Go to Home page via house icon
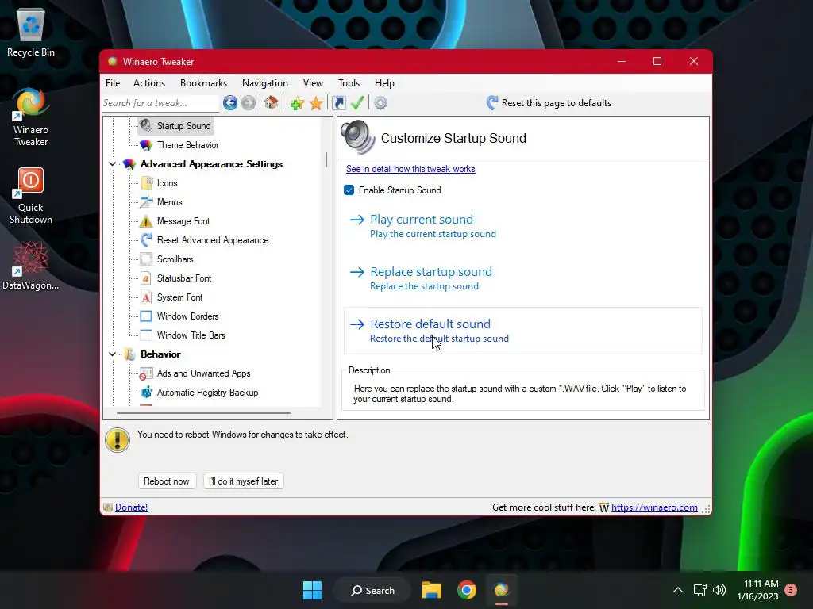813x609 pixels. (271, 102)
